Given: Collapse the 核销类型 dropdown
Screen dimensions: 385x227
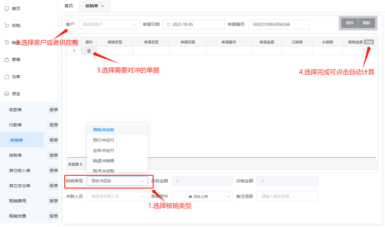Looking at the screenshot, I should (x=143, y=181).
